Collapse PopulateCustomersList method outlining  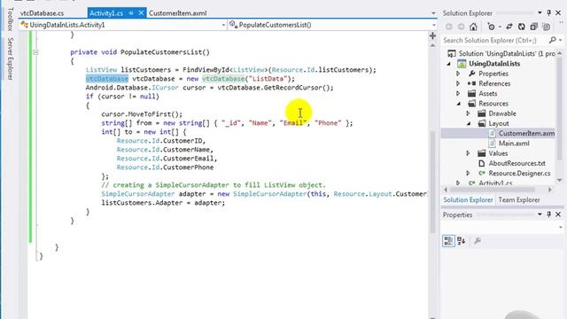click(x=35, y=52)
